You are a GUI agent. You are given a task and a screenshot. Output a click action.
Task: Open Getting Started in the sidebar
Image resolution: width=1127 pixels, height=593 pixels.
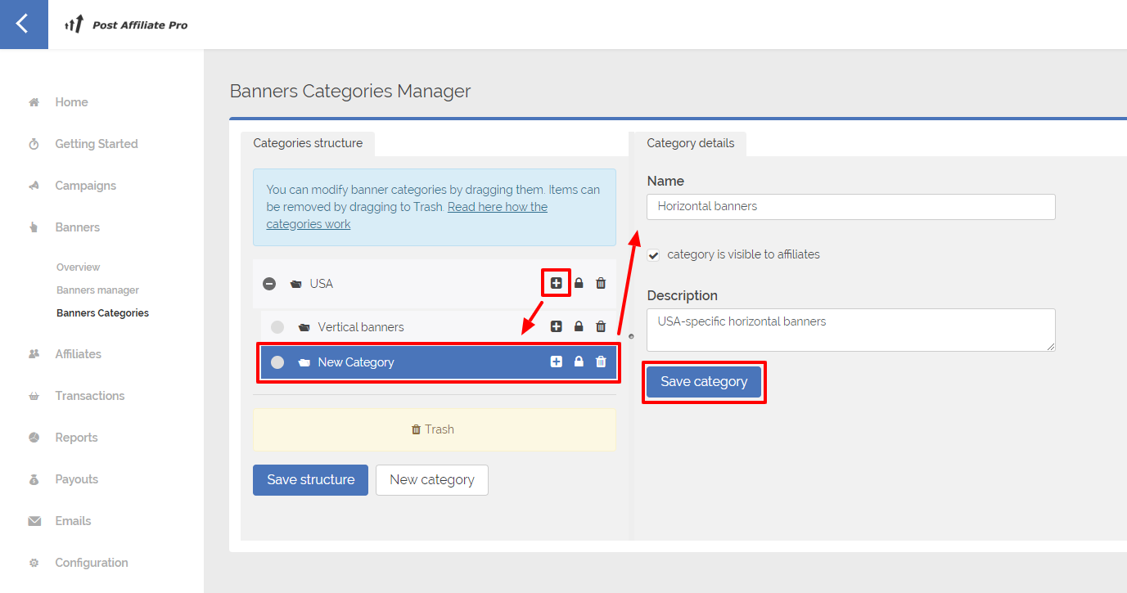click(x=97, y=144)
